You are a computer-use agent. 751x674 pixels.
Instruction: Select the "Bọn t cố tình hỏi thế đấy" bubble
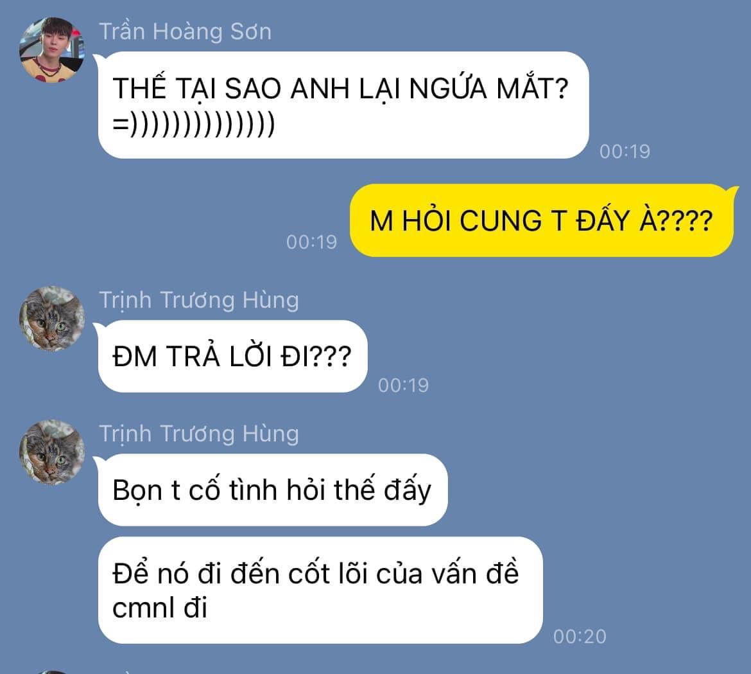(x=273, y=490)
